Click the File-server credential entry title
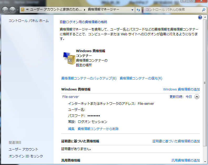The height and width of the screenshot is (165, 208). tap(70, 97)
